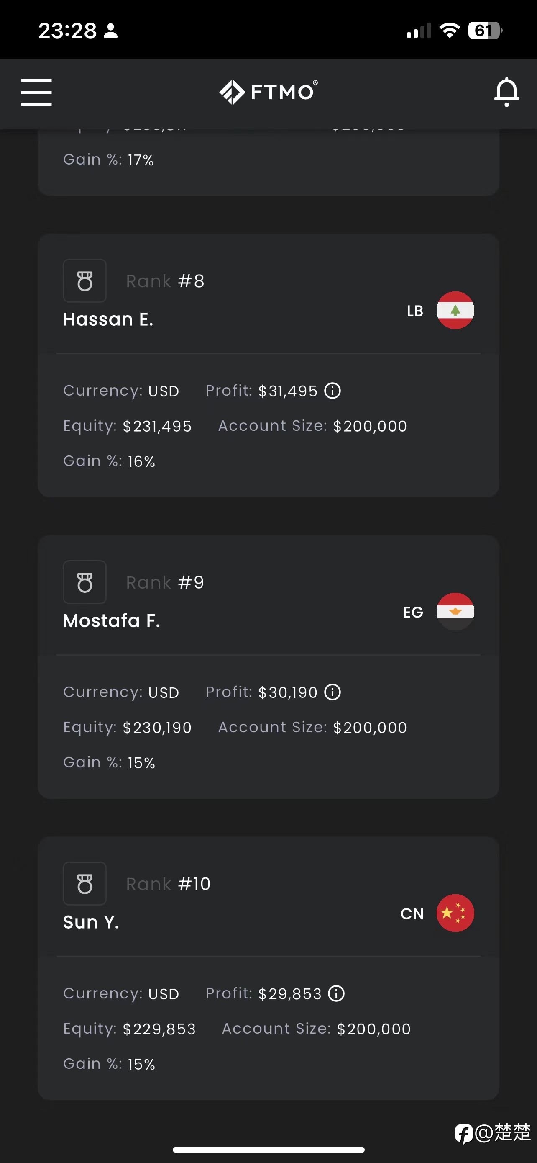Show profit info for Hassan E.
The image size is (537, 1163).
pyautogui.click(x=333, y=391)
